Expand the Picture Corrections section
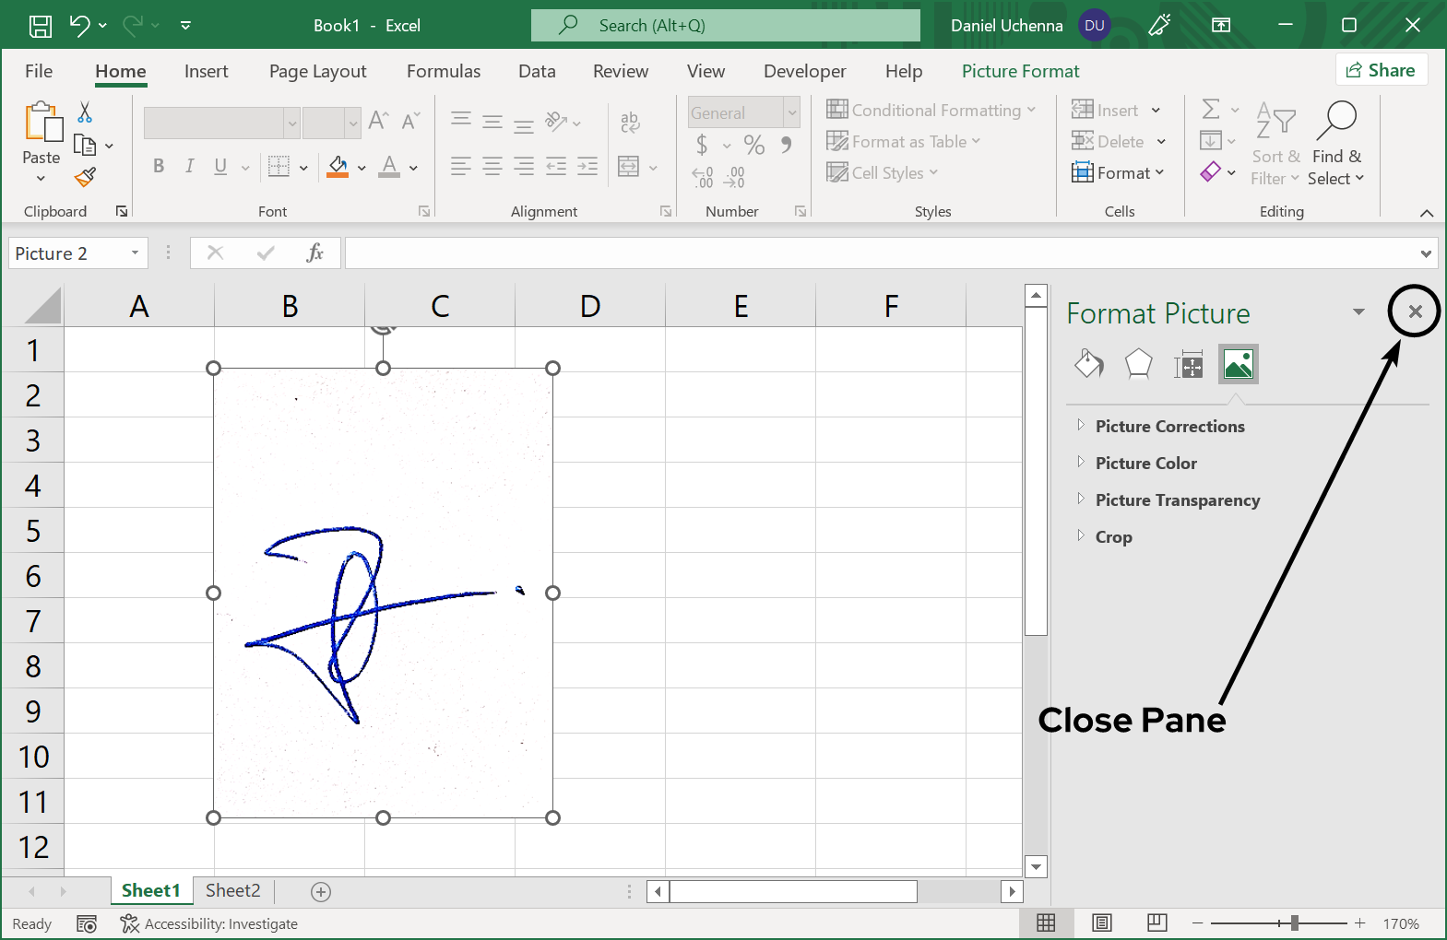Screen dimensions: 1447x940 coord(1169,427)
